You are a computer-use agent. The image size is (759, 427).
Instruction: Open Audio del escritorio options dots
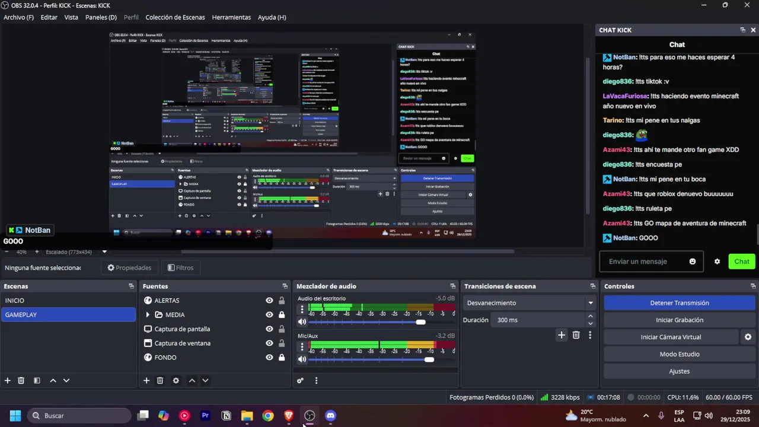click(x=302, y=309)
